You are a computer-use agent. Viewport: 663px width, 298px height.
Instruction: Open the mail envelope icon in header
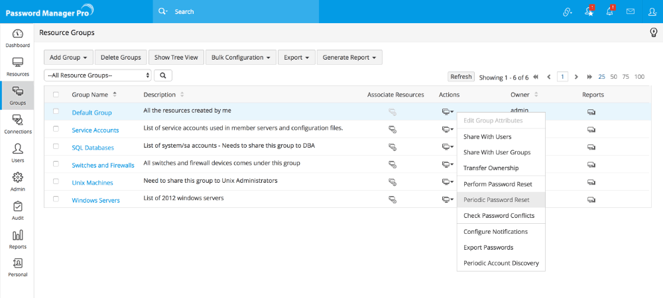click(x=631, y=11)
